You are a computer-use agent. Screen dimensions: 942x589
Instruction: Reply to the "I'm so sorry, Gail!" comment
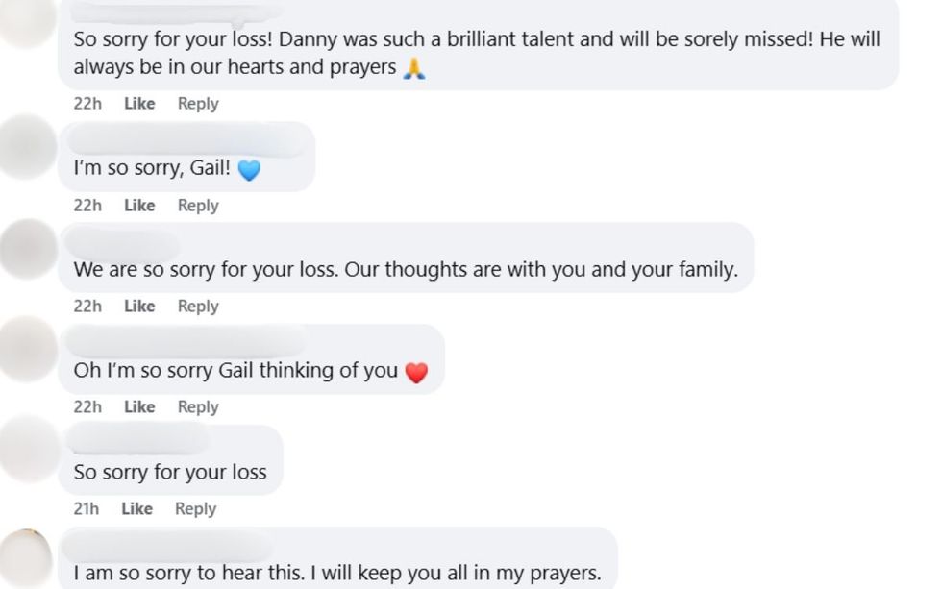(x=198, y=206)
